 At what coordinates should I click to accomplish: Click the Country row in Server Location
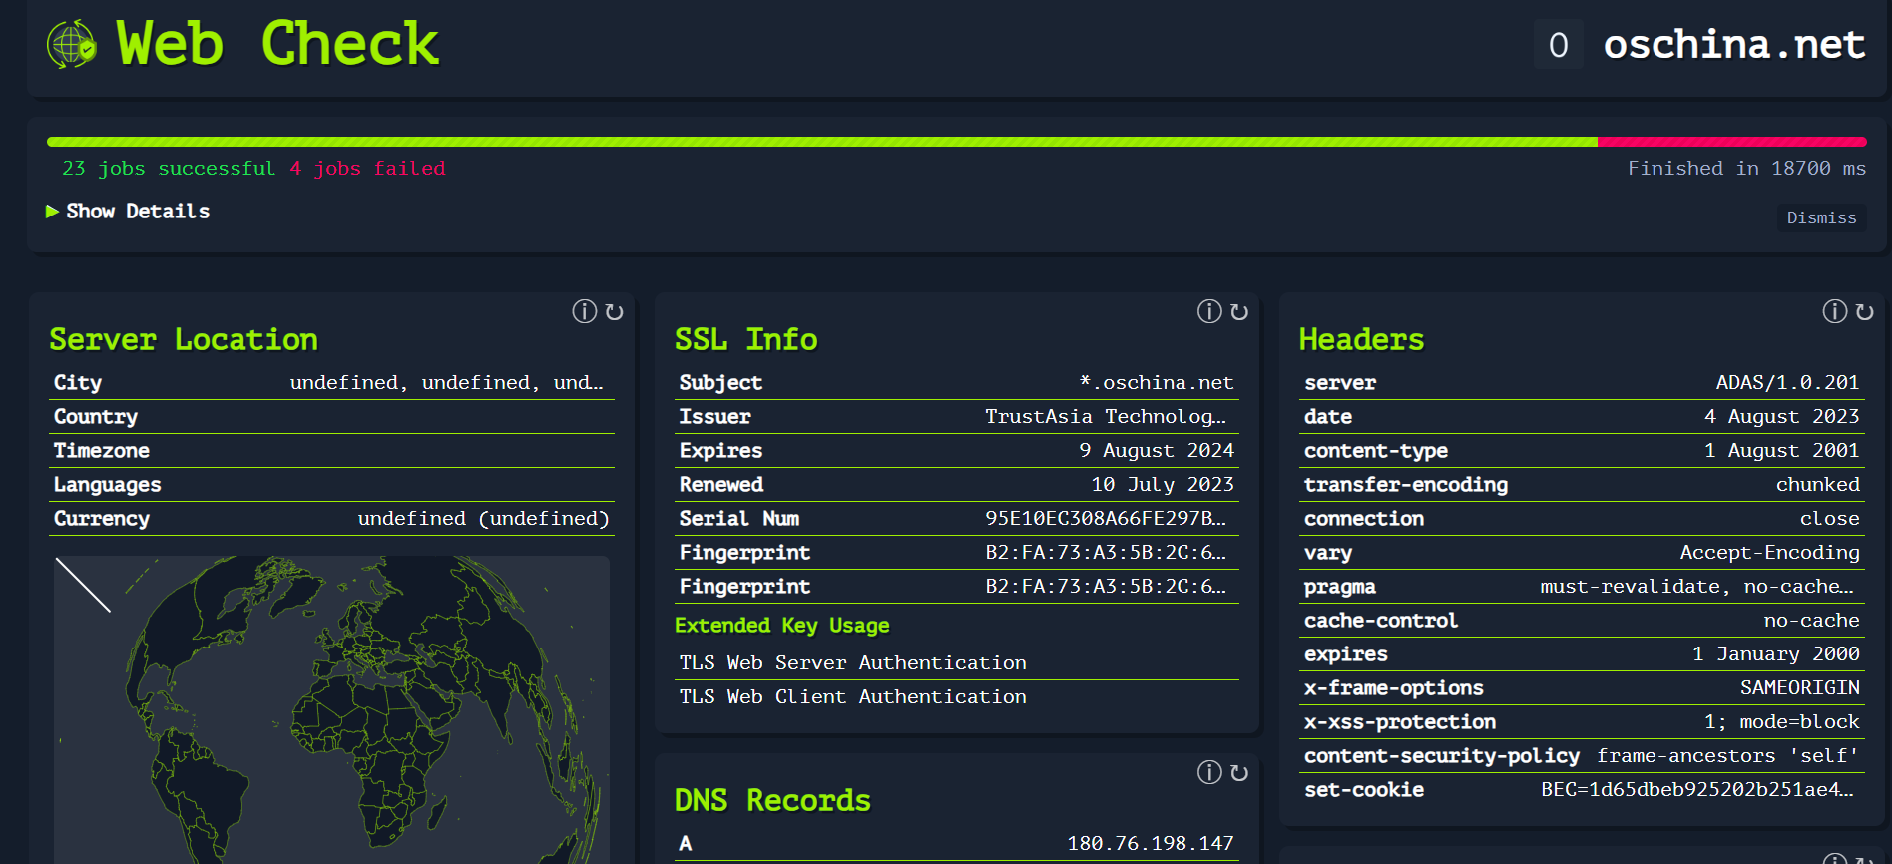[x=331, y=417]
